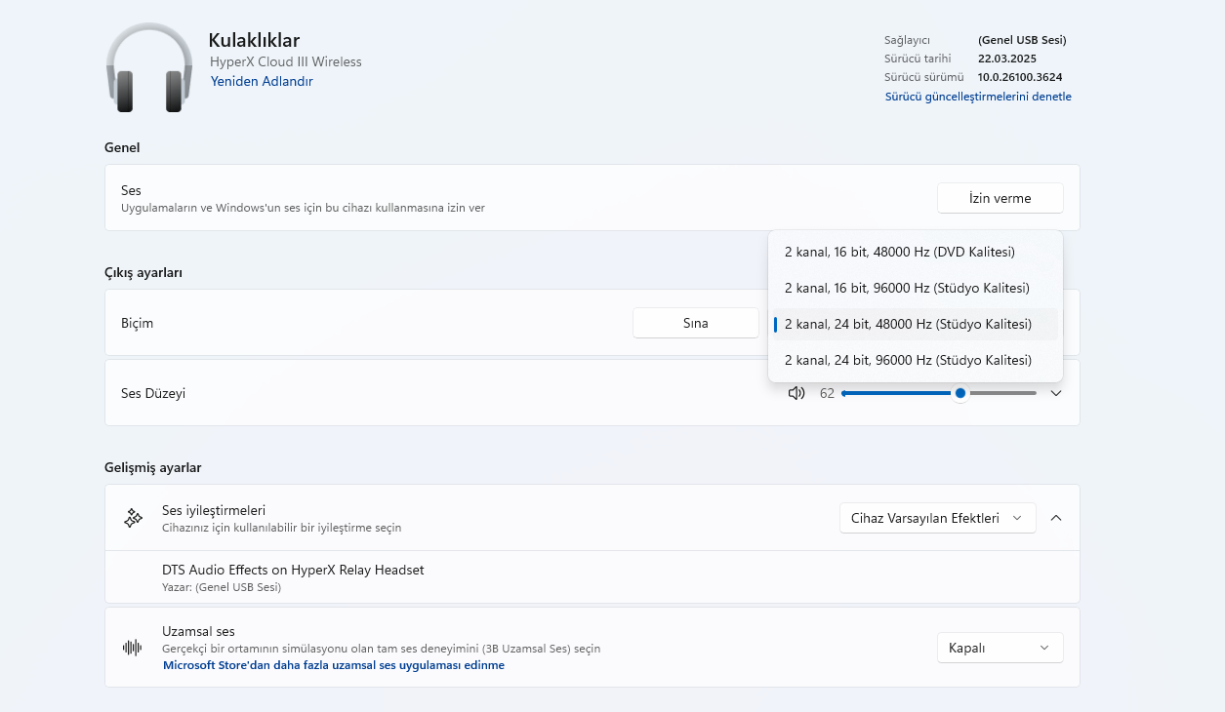
Task: Open Yeniden Adlandır rename link
Action: [262, 81]
